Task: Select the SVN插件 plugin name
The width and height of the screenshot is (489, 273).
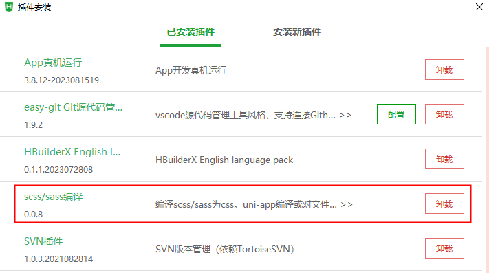Action: coord(43,241)
